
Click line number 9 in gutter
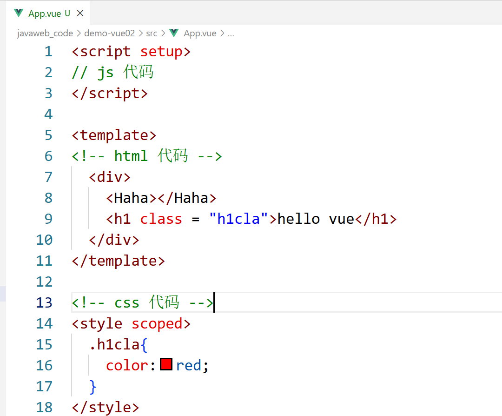pyautogui.click(x=48, y=219)
